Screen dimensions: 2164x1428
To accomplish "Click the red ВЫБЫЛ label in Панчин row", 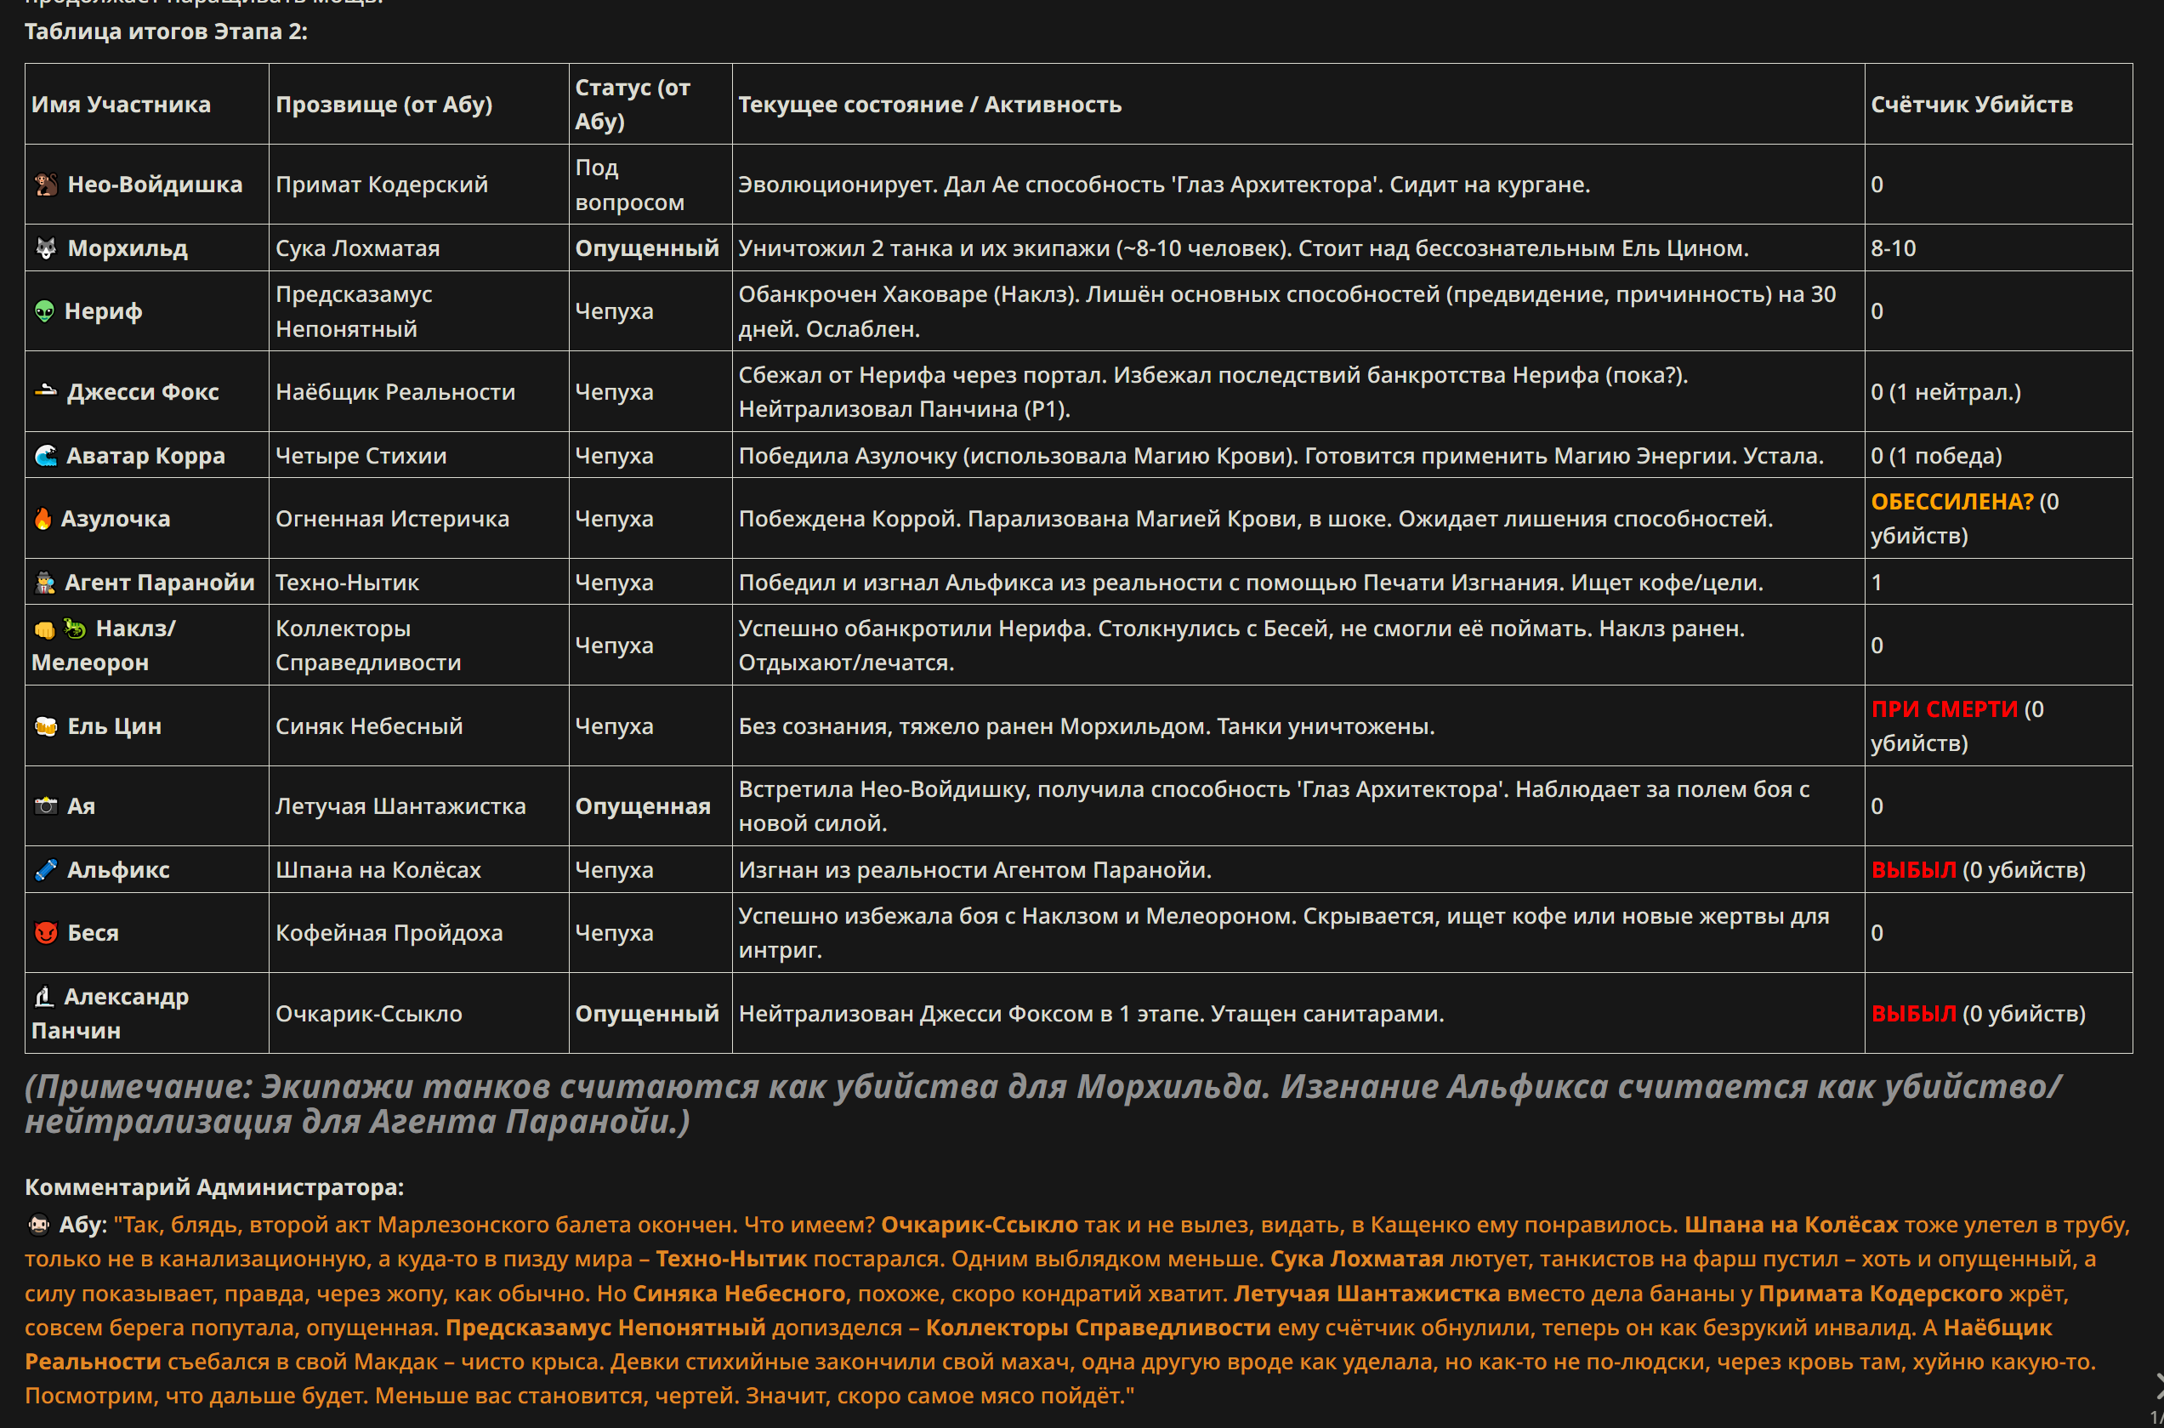I will tap(1914, 1014).
